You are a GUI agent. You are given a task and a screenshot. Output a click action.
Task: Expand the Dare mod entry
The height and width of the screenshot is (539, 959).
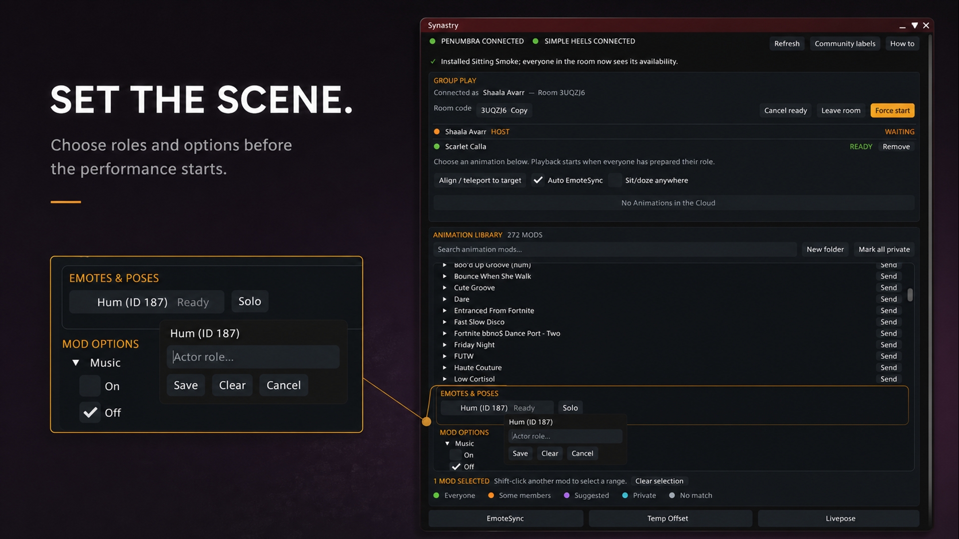coord(445,299)
